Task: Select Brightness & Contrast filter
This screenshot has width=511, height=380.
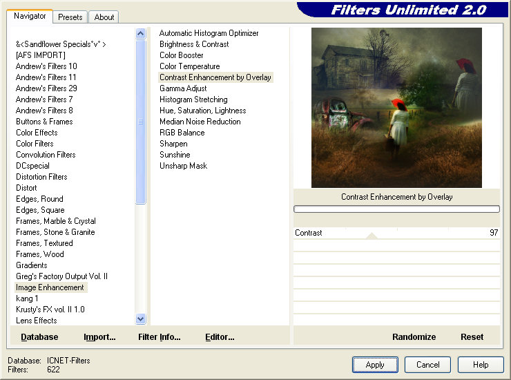Action: point(194,44)
